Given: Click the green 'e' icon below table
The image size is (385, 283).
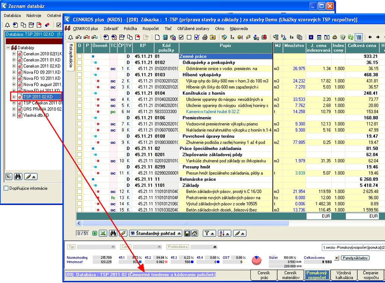Looking at the screenshot, I should [95, 233].
